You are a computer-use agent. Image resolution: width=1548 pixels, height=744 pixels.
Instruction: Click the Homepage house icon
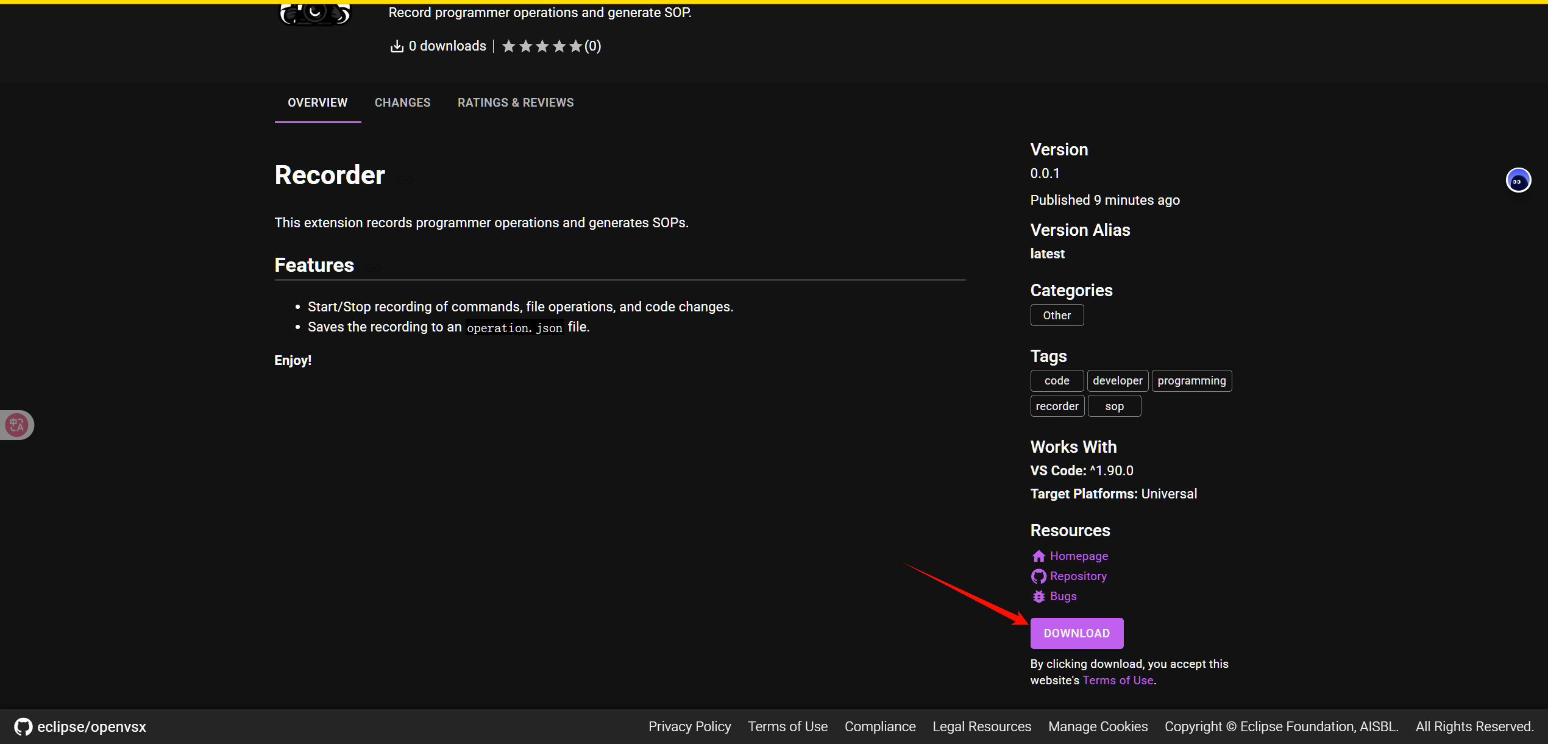click(x=1039, y=556)
